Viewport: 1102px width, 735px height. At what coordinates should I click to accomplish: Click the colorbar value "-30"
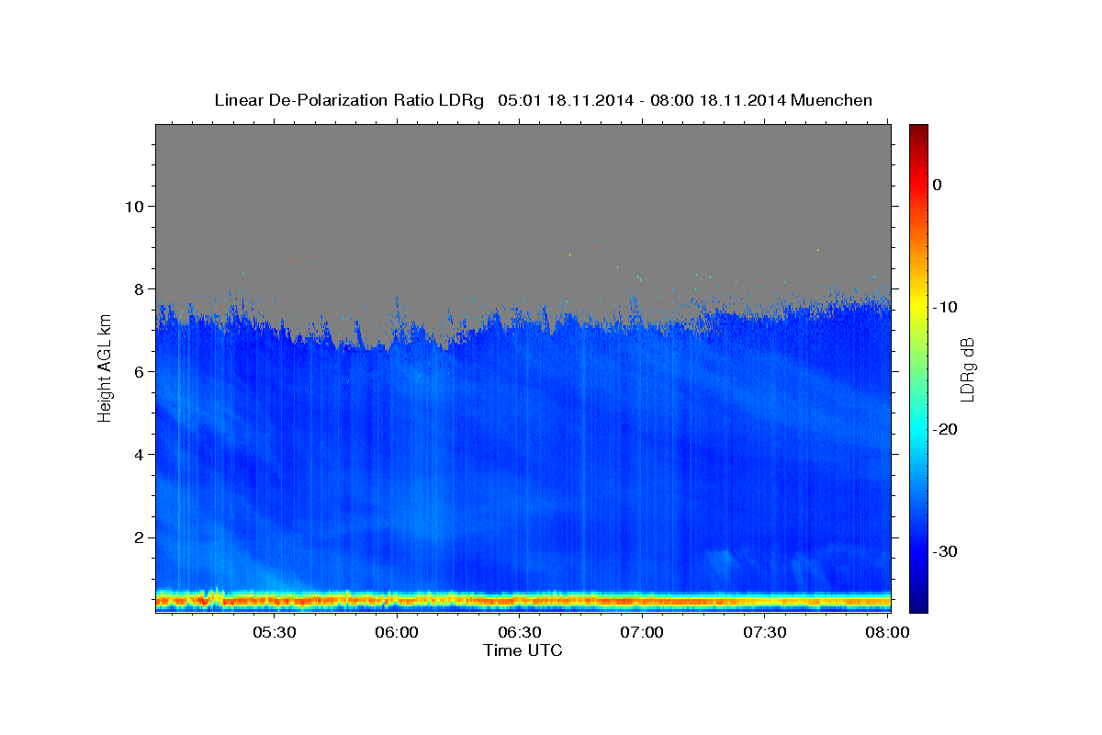click(x=945, y=551)
